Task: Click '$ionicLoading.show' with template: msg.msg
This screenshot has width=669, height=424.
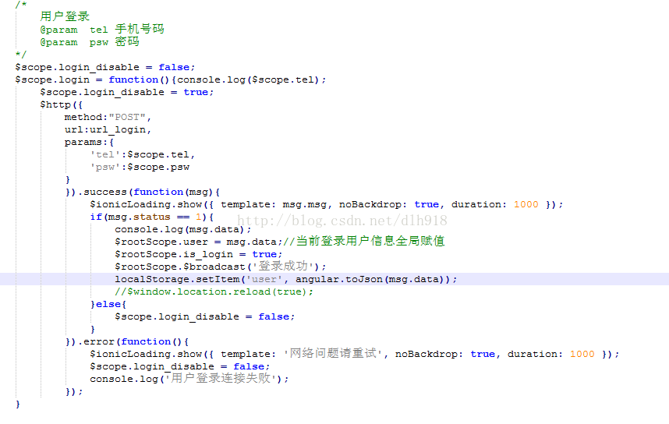Action: 327,205
